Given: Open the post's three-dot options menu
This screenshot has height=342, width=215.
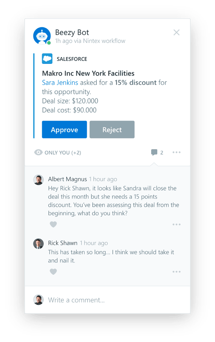Looking at the screenshot, I should coord(176,152).
